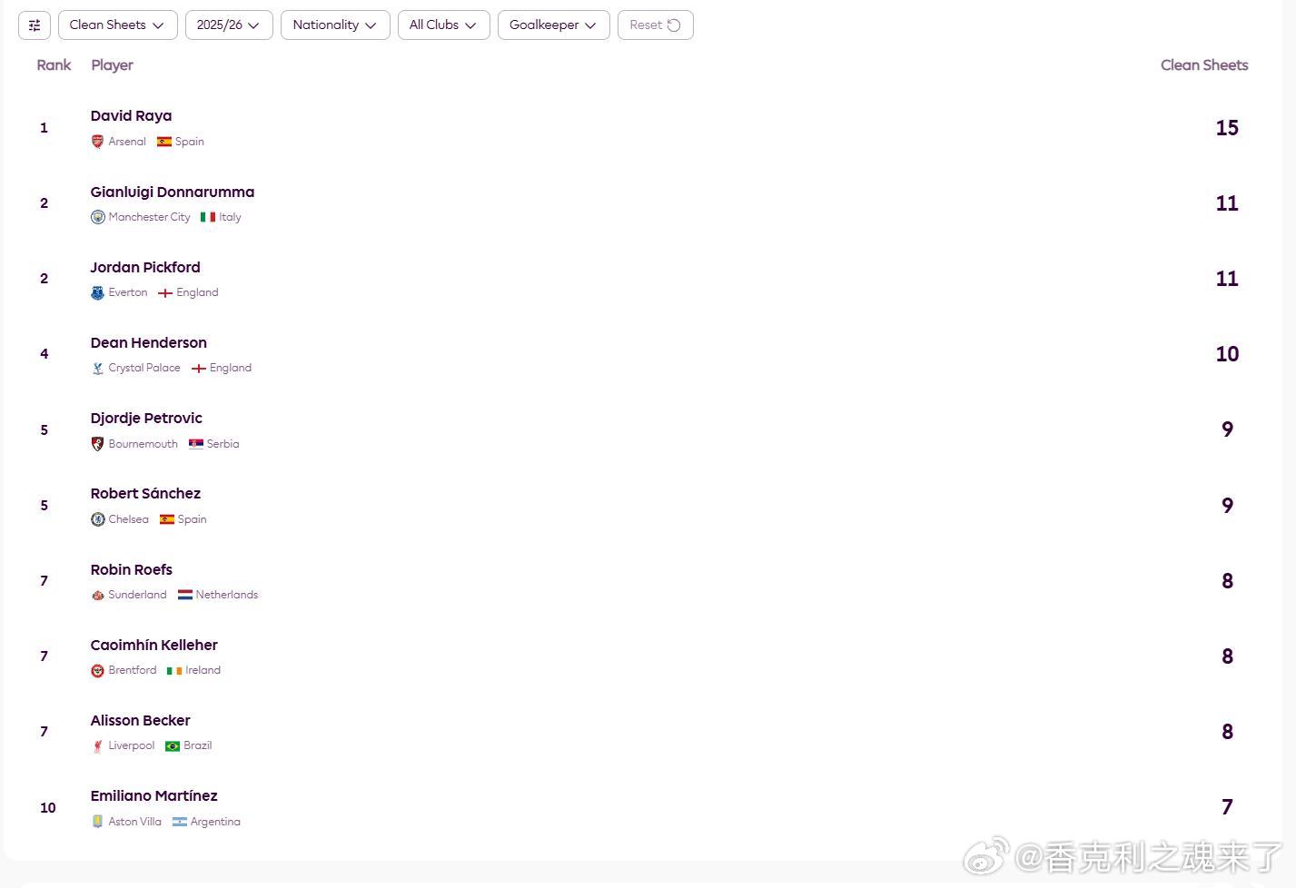This screenshot has width=1296, height=888.
Task: Click the Ireland nationality label
Action: point(203,670)
